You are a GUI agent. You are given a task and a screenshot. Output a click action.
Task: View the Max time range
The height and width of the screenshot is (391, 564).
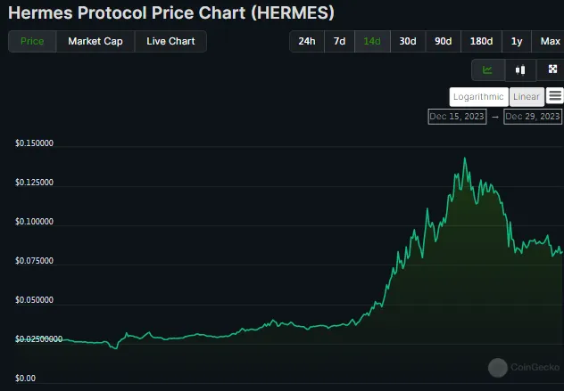[550, 41]
